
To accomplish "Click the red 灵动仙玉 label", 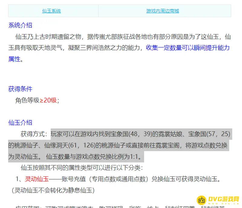I will (37, 179).
